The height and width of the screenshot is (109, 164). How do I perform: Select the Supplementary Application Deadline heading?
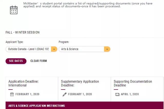[x=80, y=83]
